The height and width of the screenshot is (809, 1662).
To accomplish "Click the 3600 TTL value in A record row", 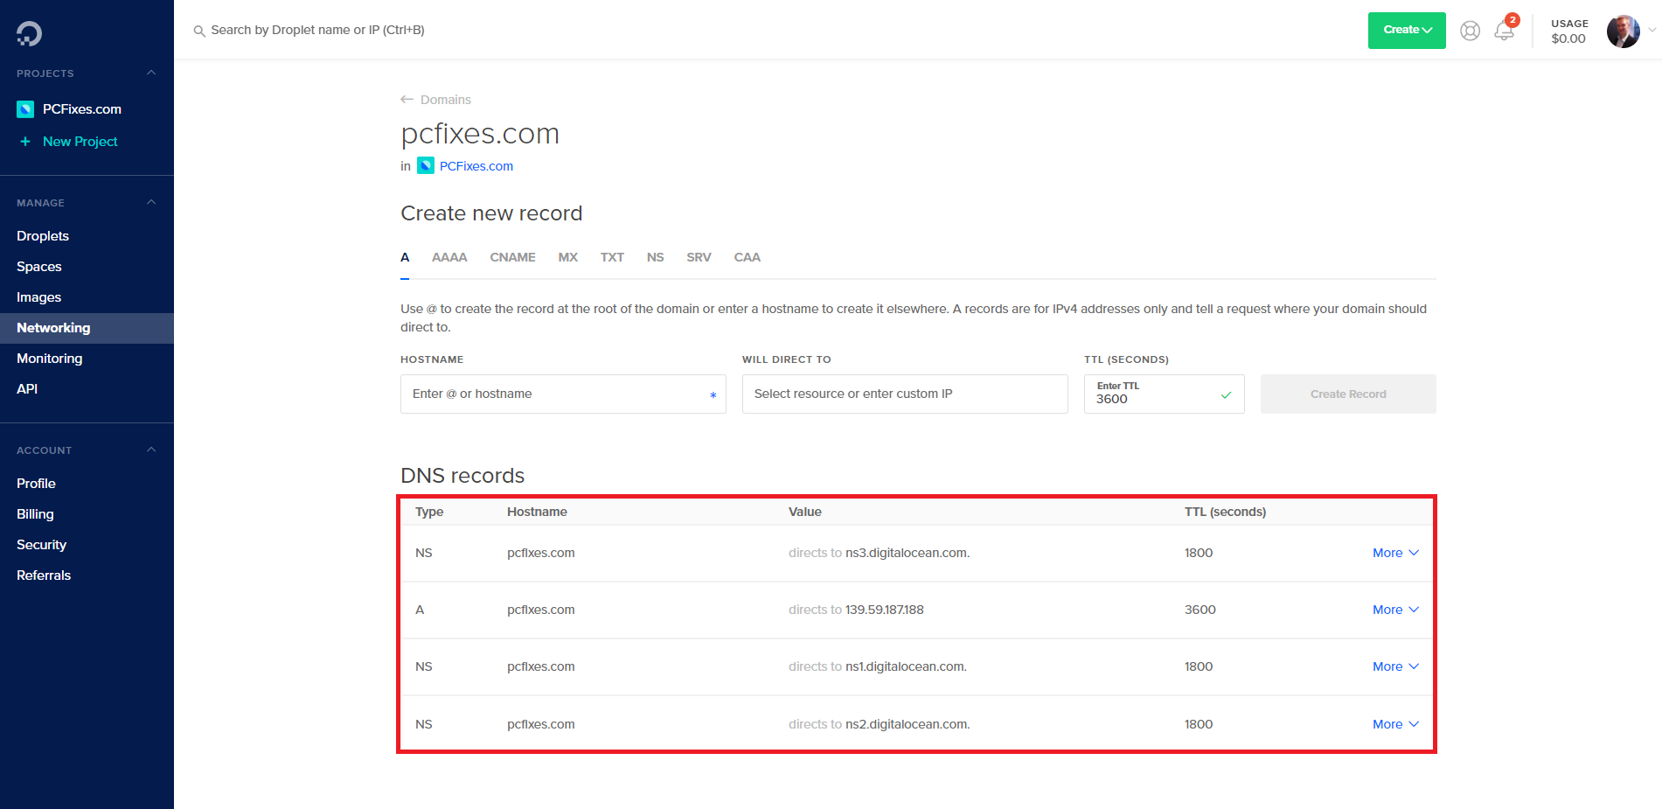I will pyautogui.click(x=1200, y=610).
